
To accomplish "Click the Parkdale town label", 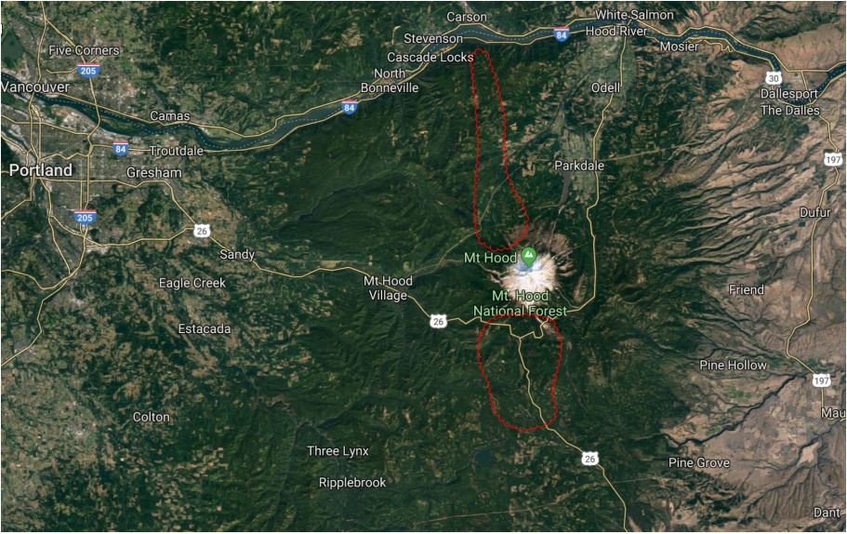I will (579, 166).
